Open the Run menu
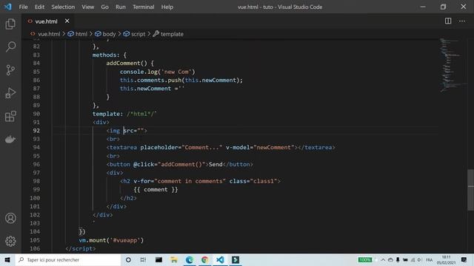 120,7
